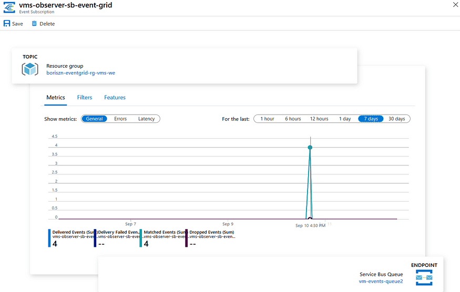
Task: Click the Matched Events teal legend swatch
Action: click(141, 238)
